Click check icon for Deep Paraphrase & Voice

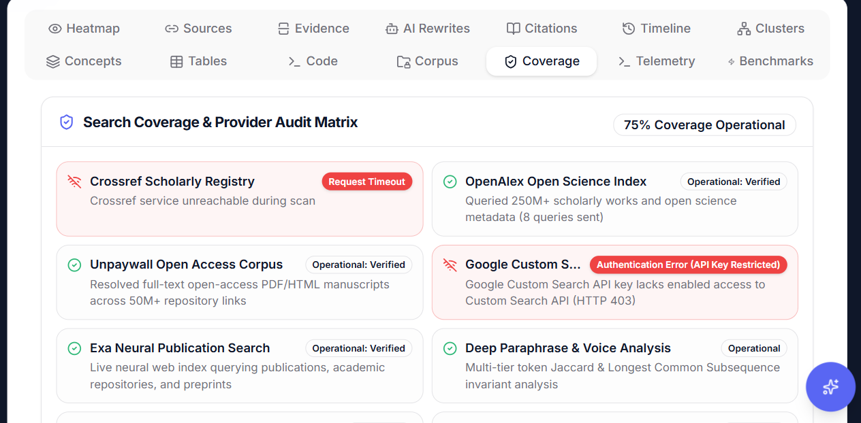[x=450, y=348]
